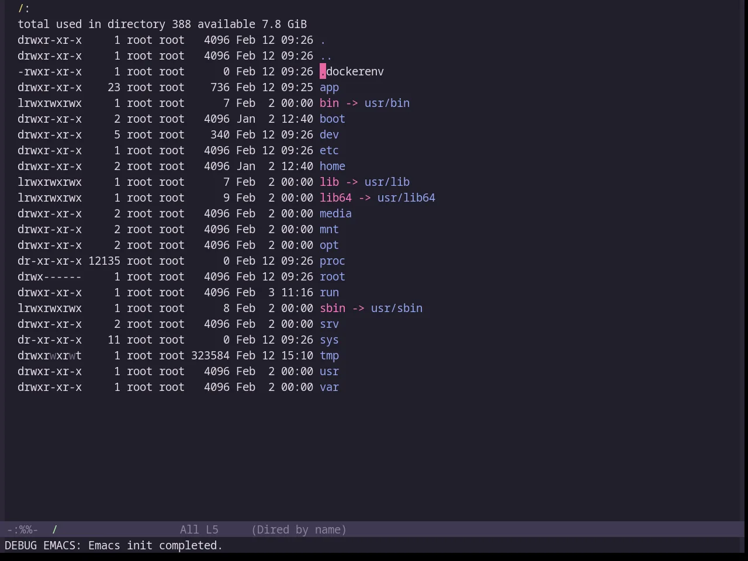This screenshot has width=748, height=561.
Task: Open the etc directory
Action: click(329, 151)
